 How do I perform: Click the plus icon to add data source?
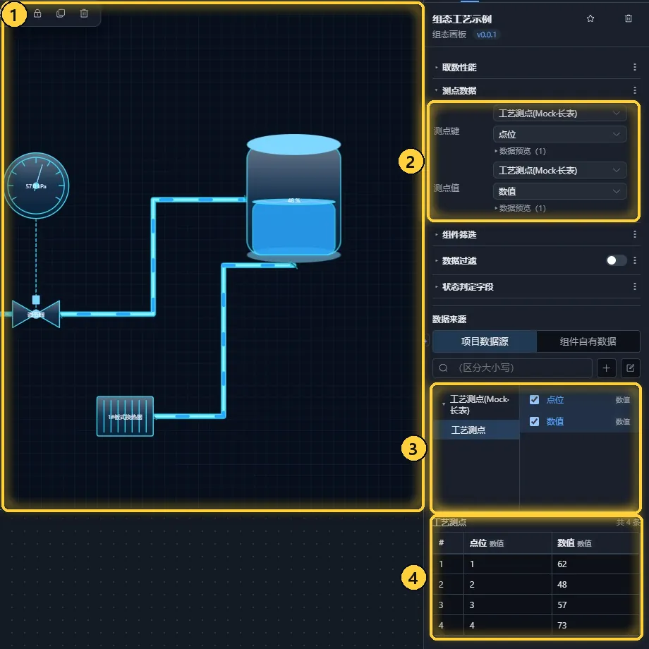(x=607, y=368)
